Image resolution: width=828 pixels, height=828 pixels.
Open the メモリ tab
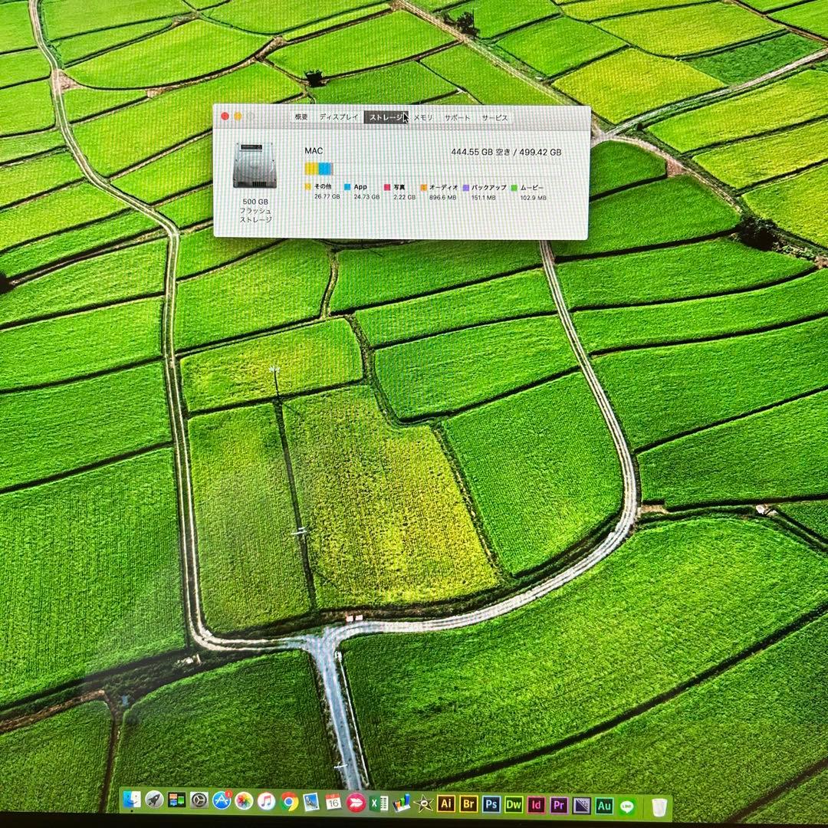click(423, 117)
